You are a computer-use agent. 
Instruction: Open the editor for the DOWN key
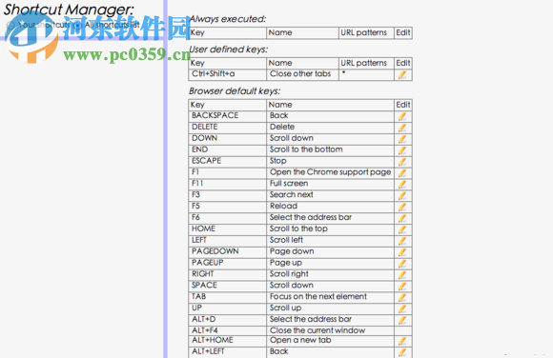click(402, 139)
